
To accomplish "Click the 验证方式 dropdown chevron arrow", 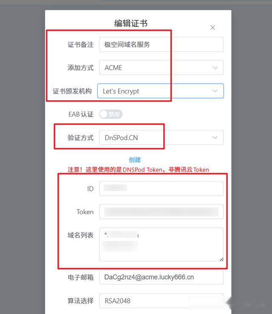I will (x=215, y=138).
